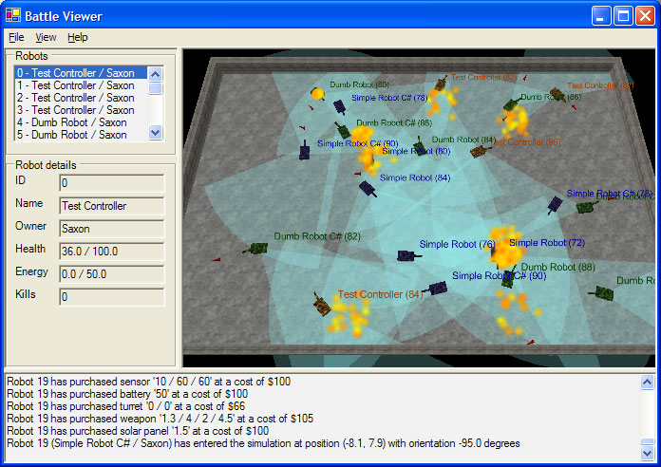Open the Help menu
661x467 pixels.
78,37
